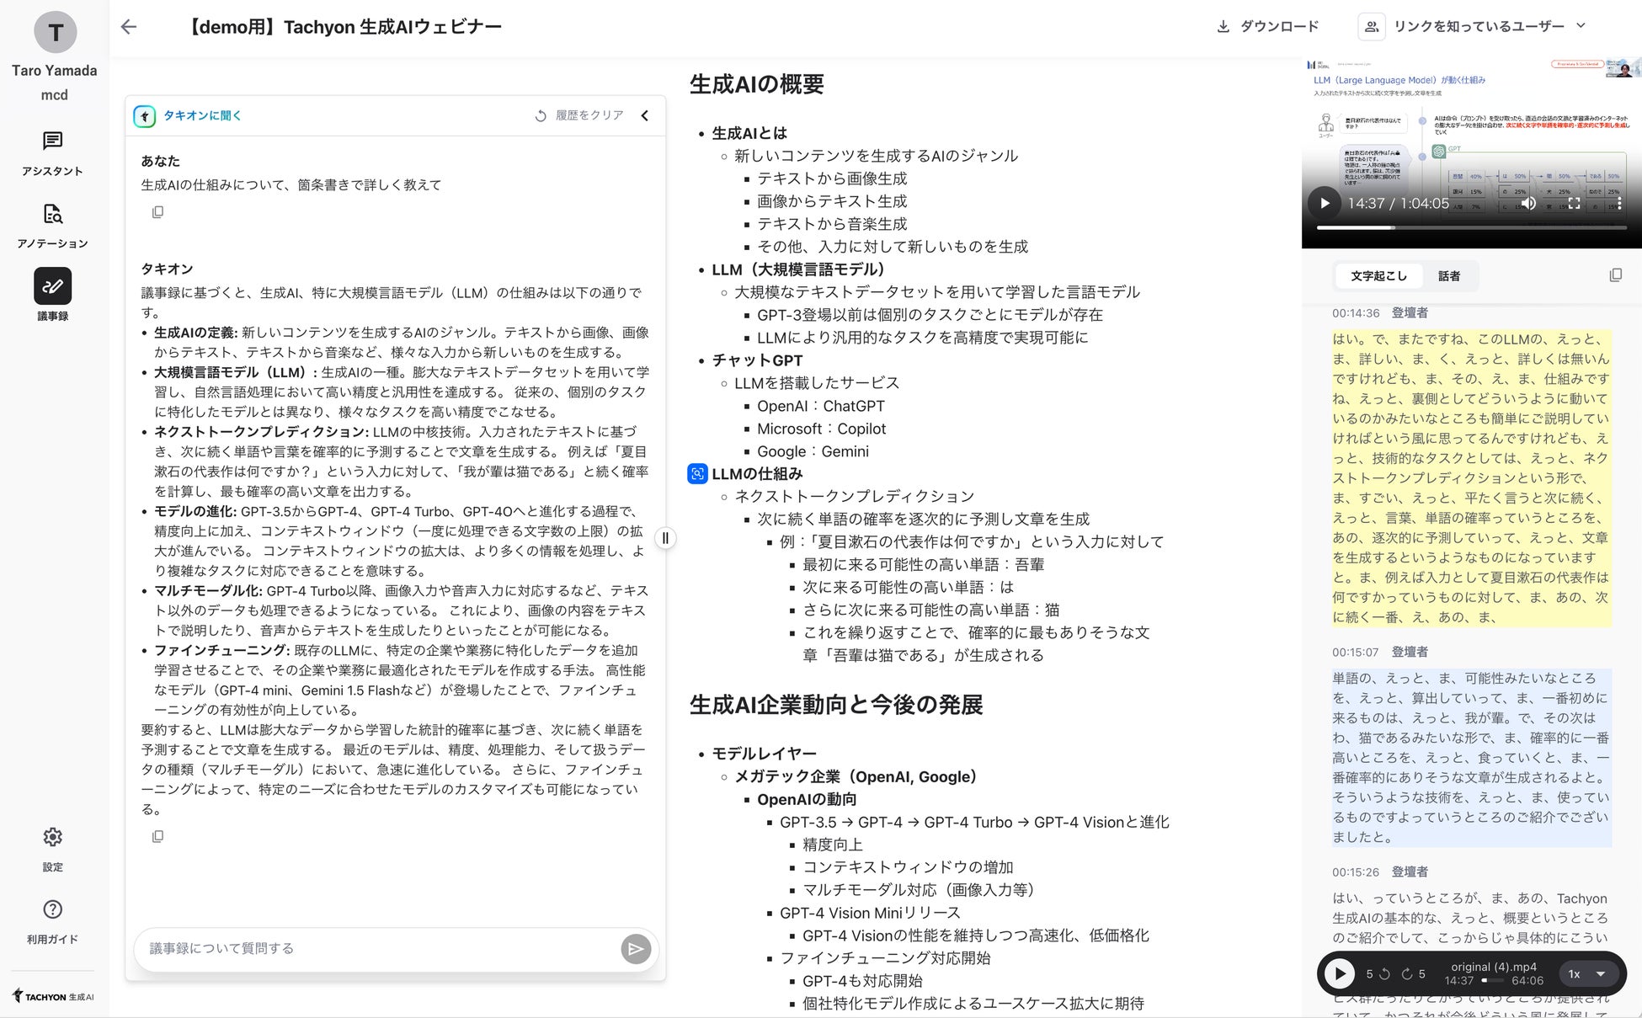Collapse the タキオンに聞く chat panel
The image size is (1642, 1018).
point(645,116)
